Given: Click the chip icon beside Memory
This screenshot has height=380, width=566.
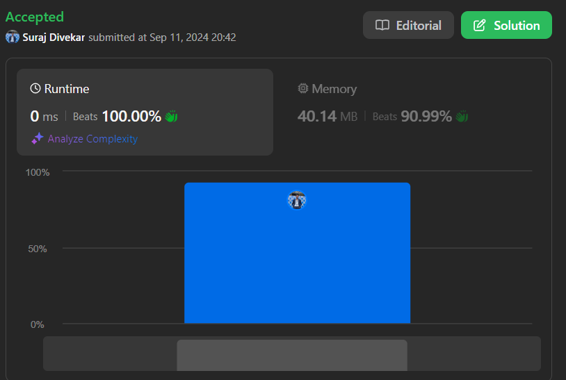Looking at the screenshot, I should tap(303, 89).
